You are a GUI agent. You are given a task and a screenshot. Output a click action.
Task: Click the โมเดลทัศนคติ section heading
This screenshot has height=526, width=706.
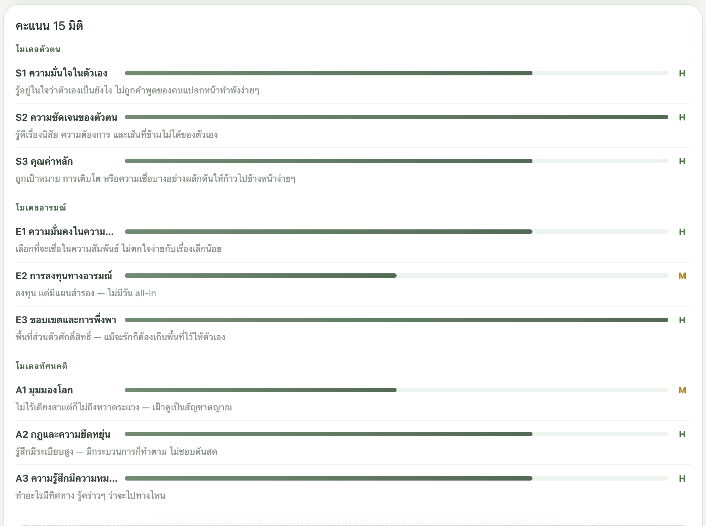[x=41, y=366]
